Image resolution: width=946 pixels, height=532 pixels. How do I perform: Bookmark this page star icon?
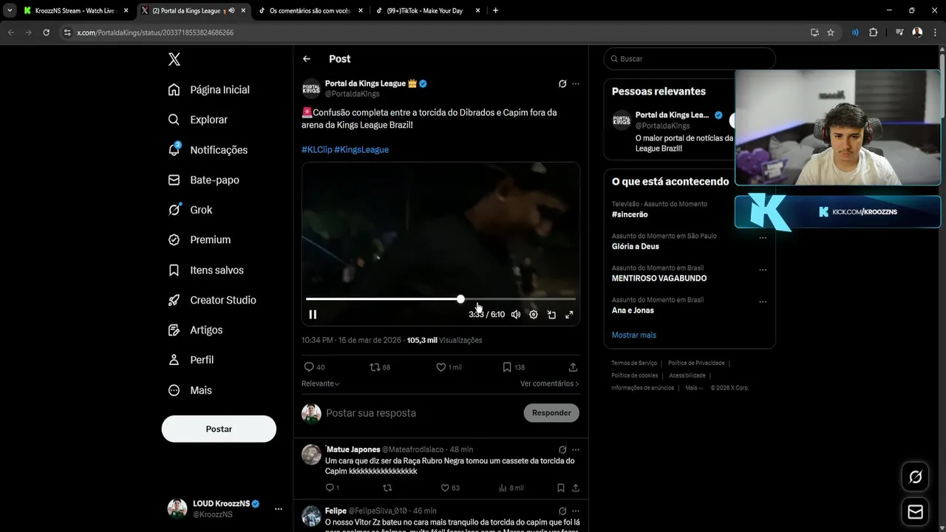(831, 33)
